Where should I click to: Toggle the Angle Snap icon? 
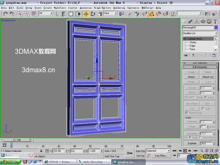(151, 14)
